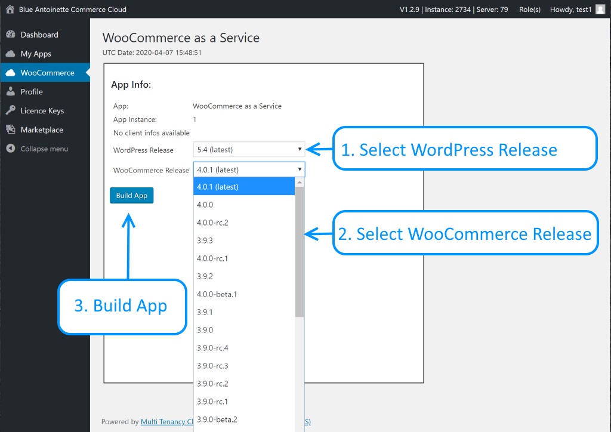Click the release list scrollbar thumb
This screenshot has height=432, width=611.
(300, 252)
